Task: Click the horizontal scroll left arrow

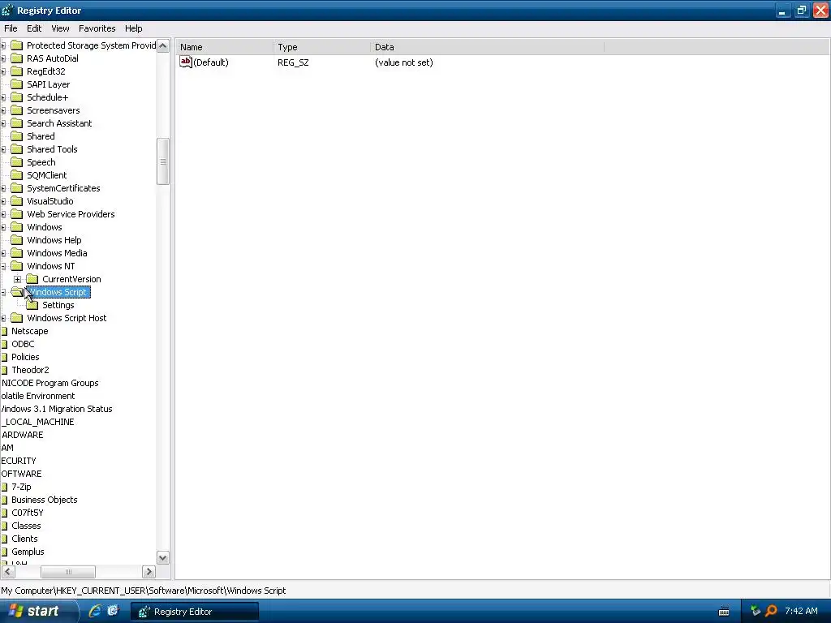Action: pos(8,572)
